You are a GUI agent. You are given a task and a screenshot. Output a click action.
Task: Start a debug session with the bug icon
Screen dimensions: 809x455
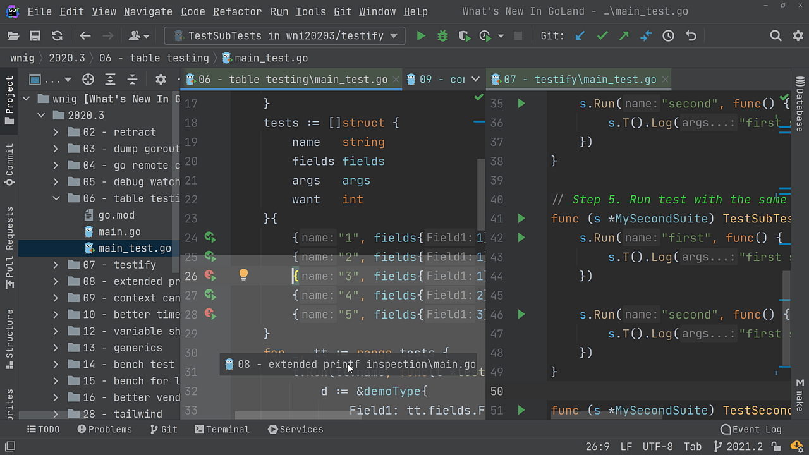442,36
